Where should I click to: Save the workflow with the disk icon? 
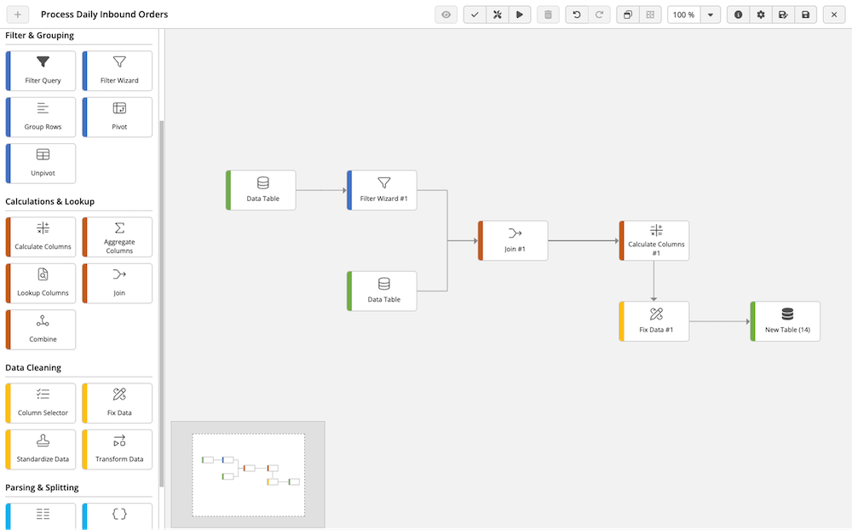(x=806, y=14)
